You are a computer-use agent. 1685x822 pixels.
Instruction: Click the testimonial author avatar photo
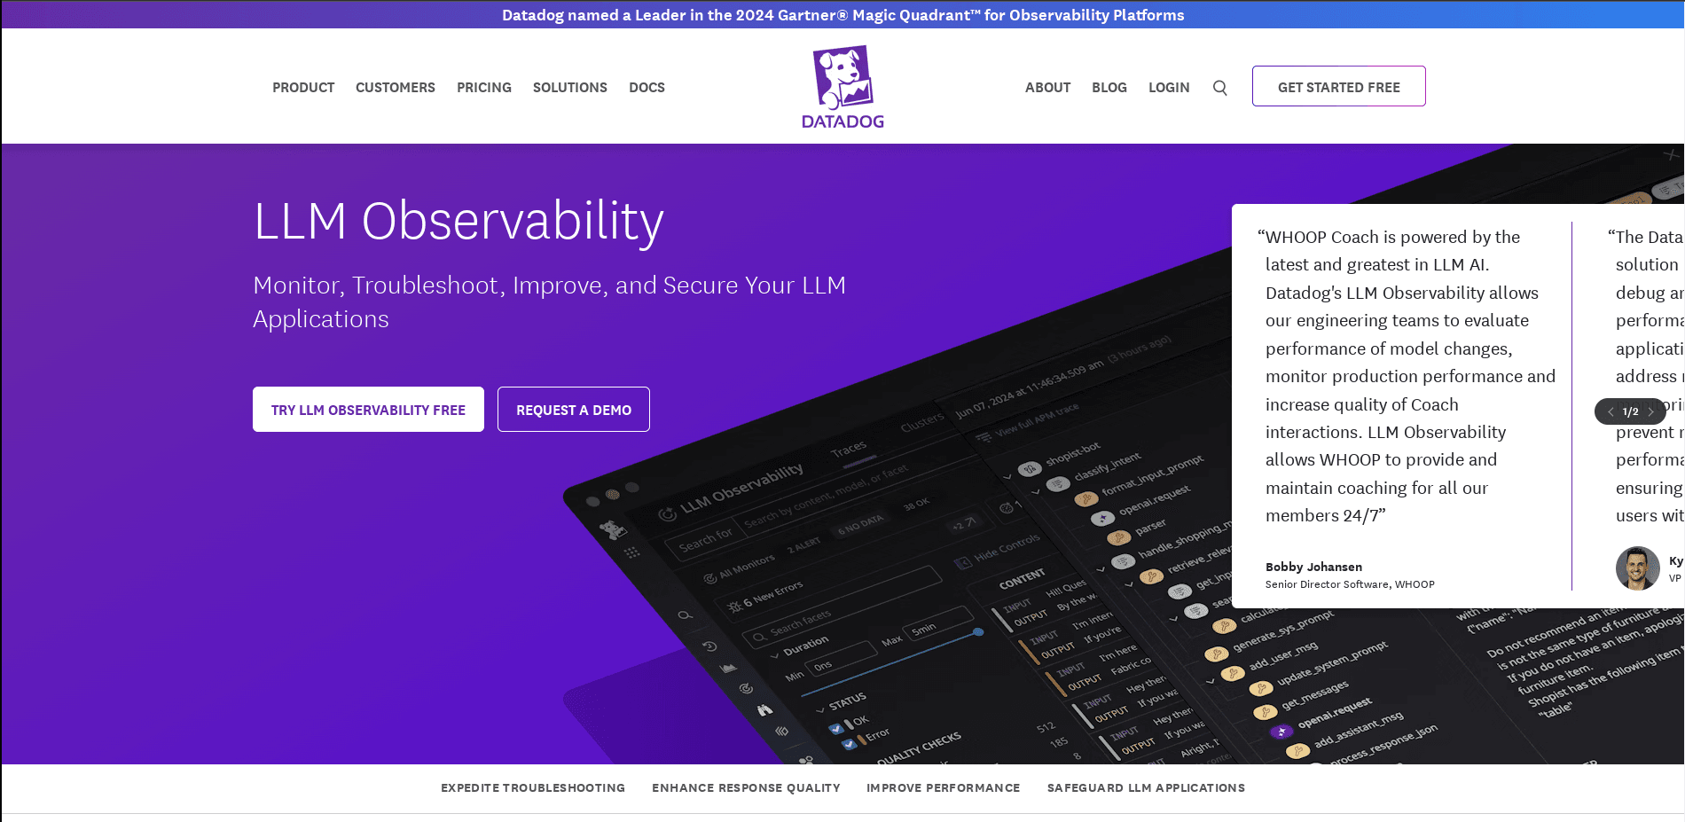click(x=1637, y=568)
